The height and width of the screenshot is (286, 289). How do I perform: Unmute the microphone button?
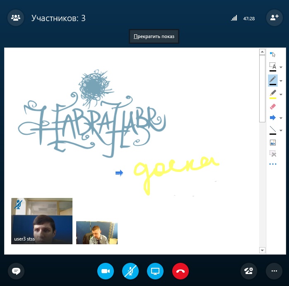pyautogui.click(x=130, y=271)
